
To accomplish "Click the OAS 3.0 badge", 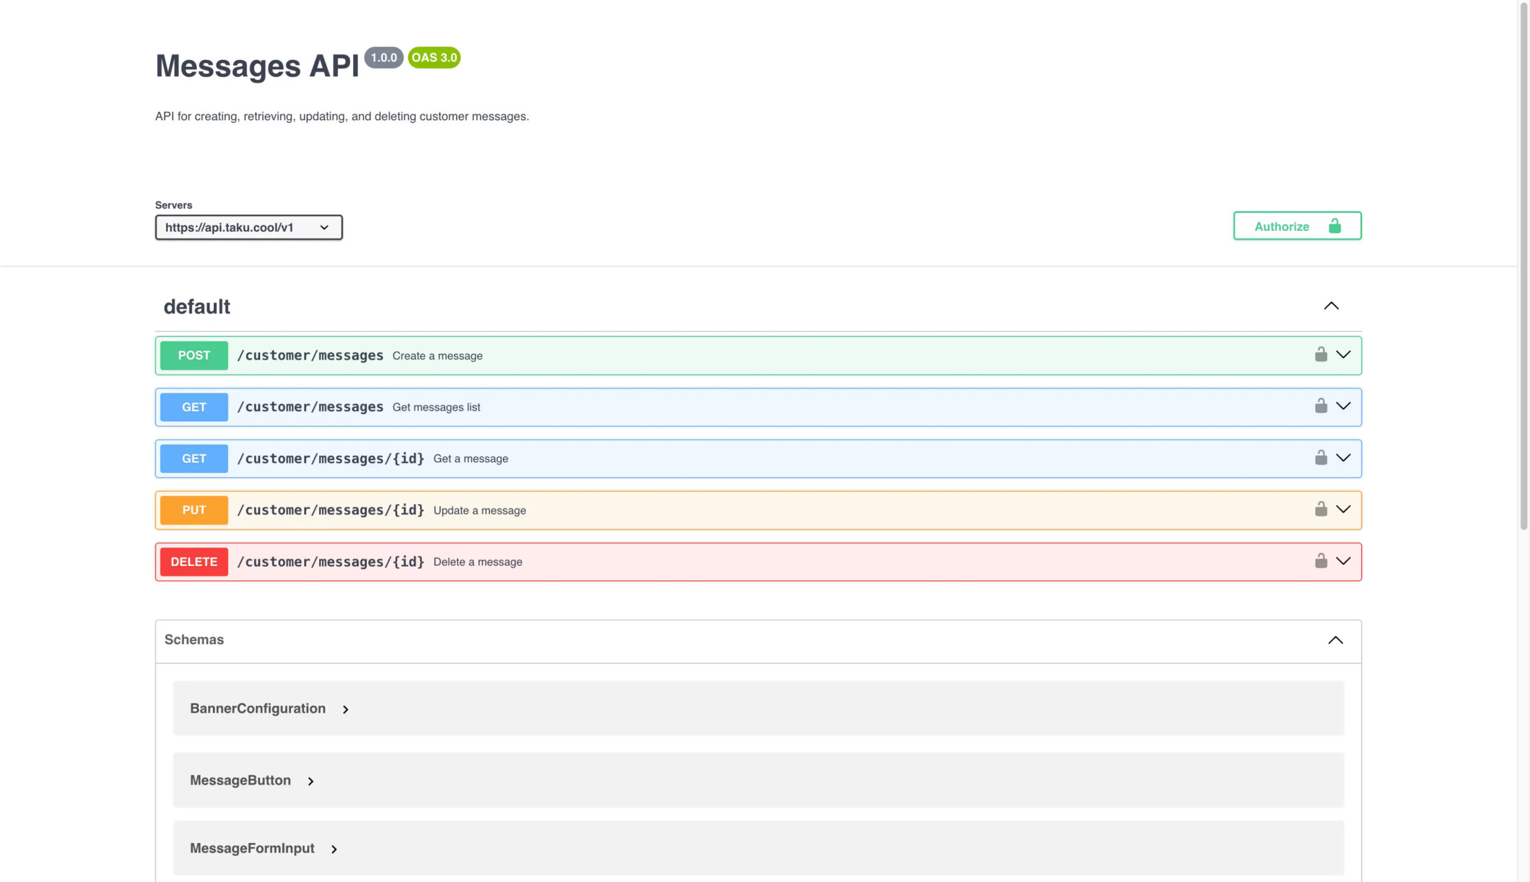I will click(x=434, y=57).
